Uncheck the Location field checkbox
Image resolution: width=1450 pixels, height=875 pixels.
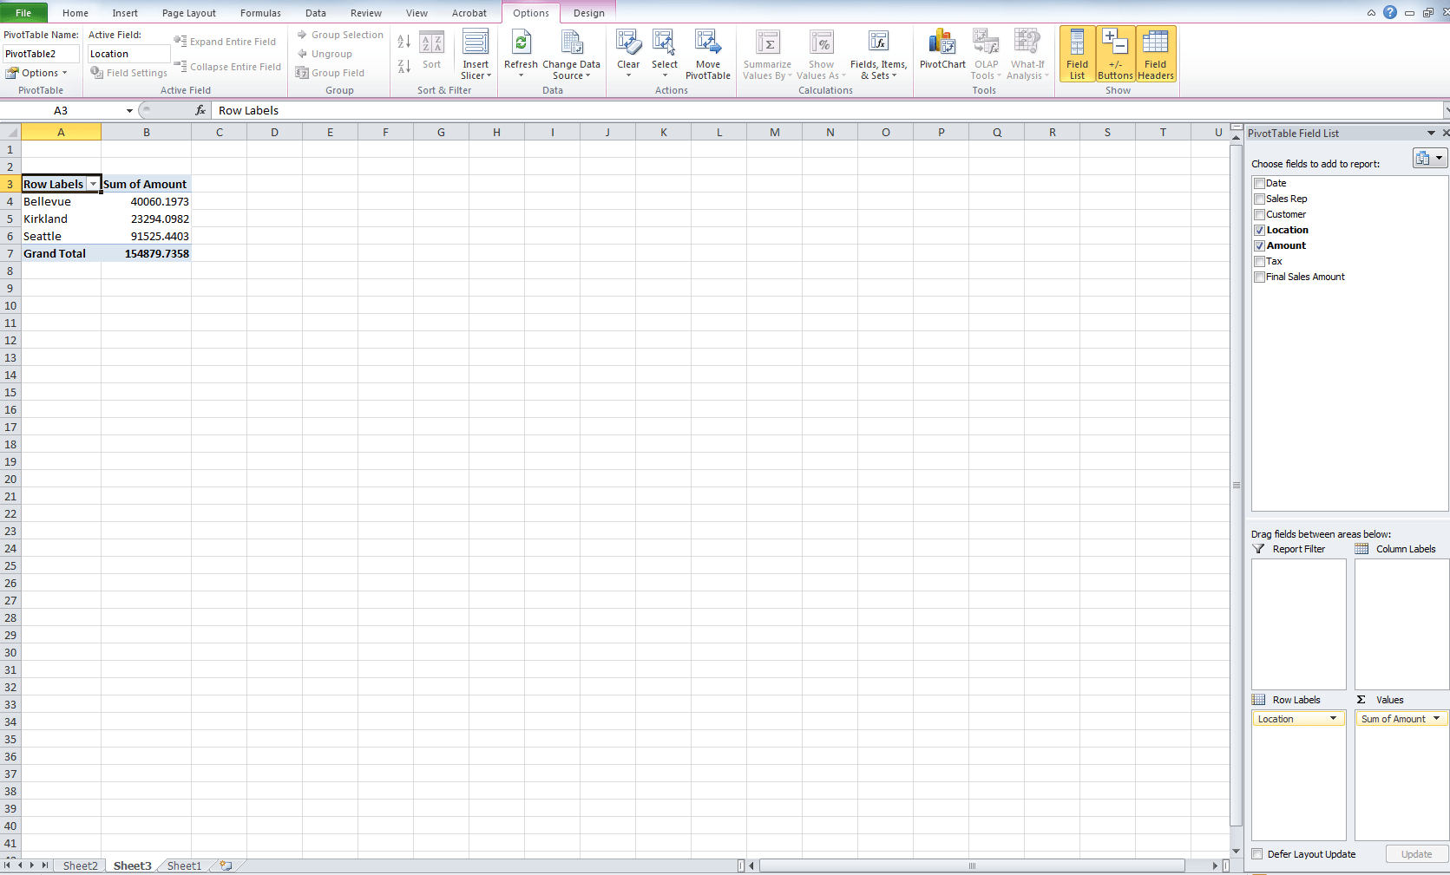tap(1259, 231)
